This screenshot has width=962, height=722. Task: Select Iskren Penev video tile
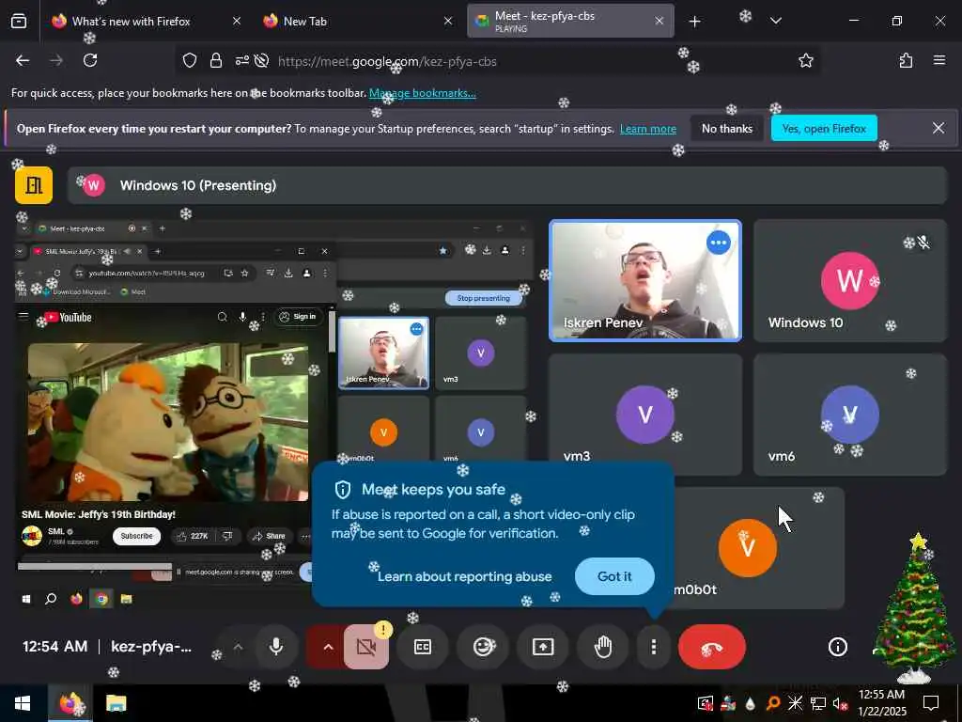pos(644,280)
